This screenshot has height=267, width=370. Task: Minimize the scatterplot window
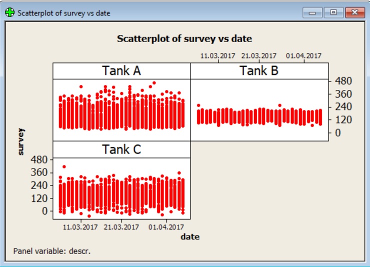(315, 13)
